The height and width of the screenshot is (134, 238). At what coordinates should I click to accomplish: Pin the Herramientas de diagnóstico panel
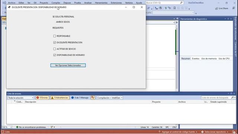pos(228,19)
